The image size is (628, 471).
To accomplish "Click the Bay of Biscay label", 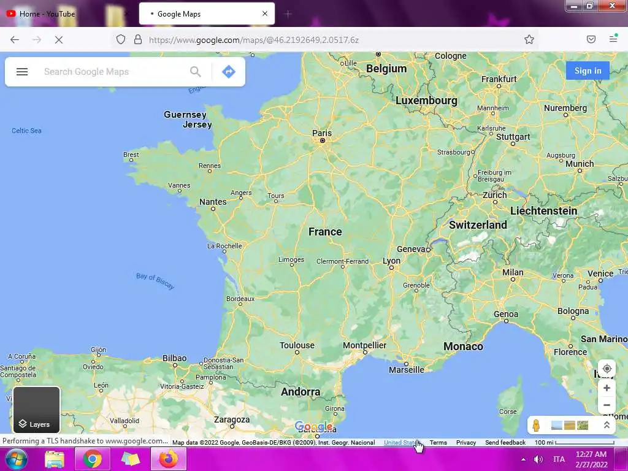I will 155,281.
